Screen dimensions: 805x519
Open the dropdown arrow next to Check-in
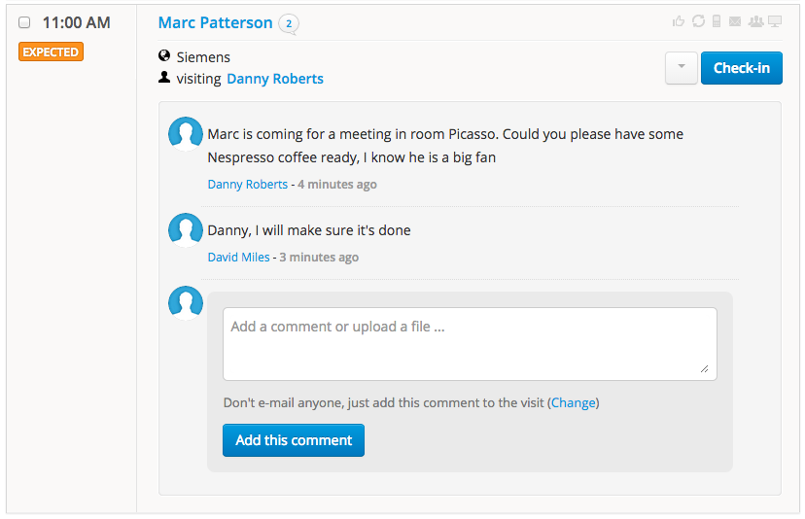click(x=681, y=68)
